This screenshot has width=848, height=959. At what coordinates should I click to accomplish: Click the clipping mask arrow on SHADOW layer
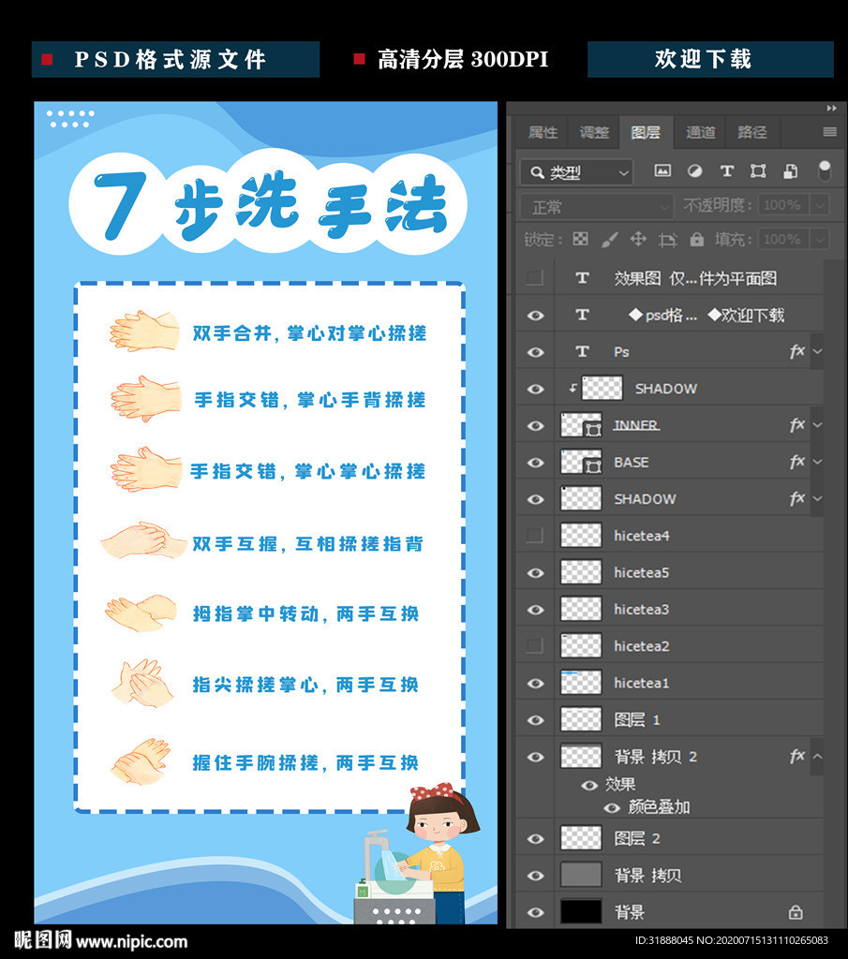pyautogui.click(x=573, y=388)
